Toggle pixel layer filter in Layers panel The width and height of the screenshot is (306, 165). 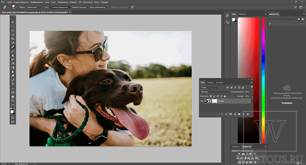(x=228, y=88)
